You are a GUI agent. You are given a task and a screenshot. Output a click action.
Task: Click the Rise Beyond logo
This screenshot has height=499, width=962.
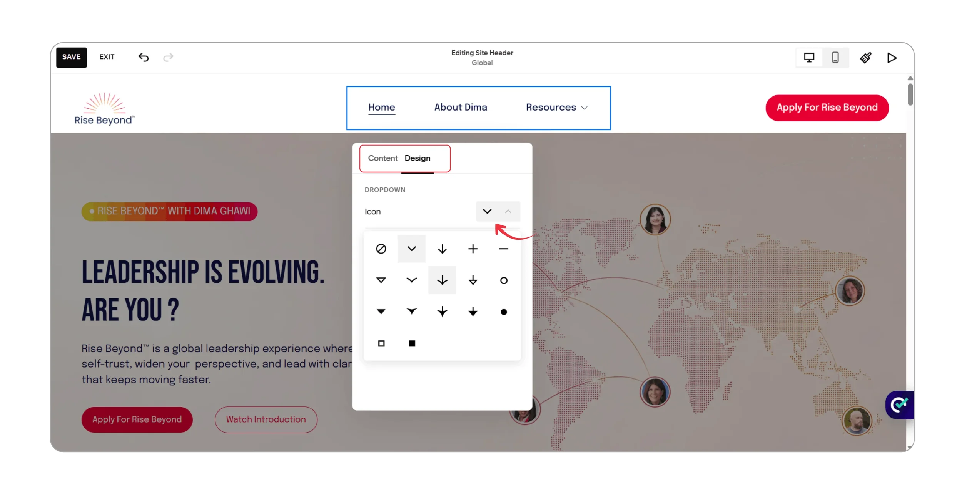click(x=105, y=109)
